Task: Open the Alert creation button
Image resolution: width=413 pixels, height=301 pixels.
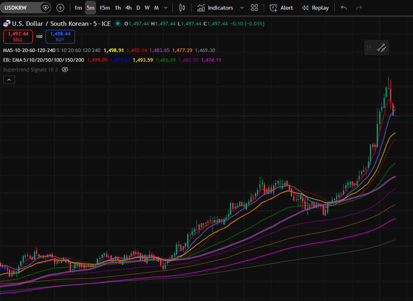Action: pyautogui.click(x=282, y=8)
